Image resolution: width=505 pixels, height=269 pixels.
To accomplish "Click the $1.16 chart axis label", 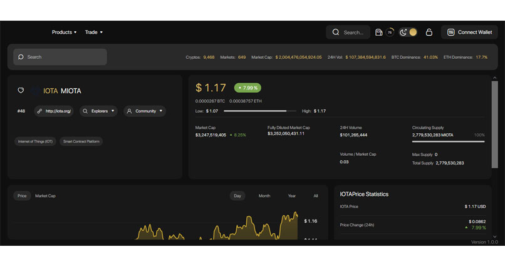I will tap(311, 221).
